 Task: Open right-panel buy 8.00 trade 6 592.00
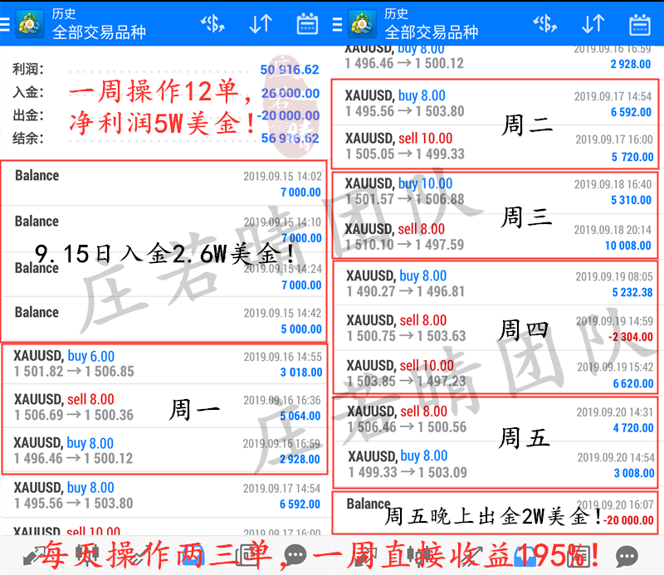[x=496, y=104]
